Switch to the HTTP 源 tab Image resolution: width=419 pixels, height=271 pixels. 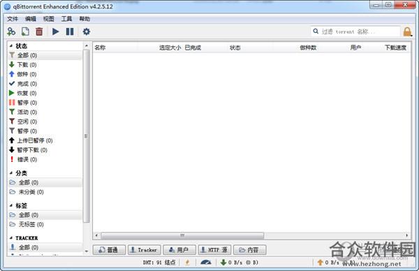[x=214, y=250]
